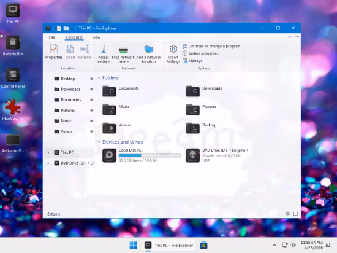Select Videos in the navigation pane
The image size is (337, 253).
coord(63,131)
